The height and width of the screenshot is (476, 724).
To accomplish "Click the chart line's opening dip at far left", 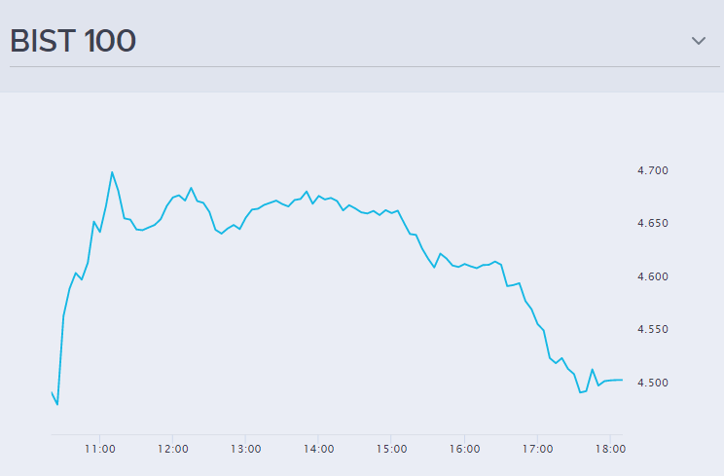I will point(57,404).
